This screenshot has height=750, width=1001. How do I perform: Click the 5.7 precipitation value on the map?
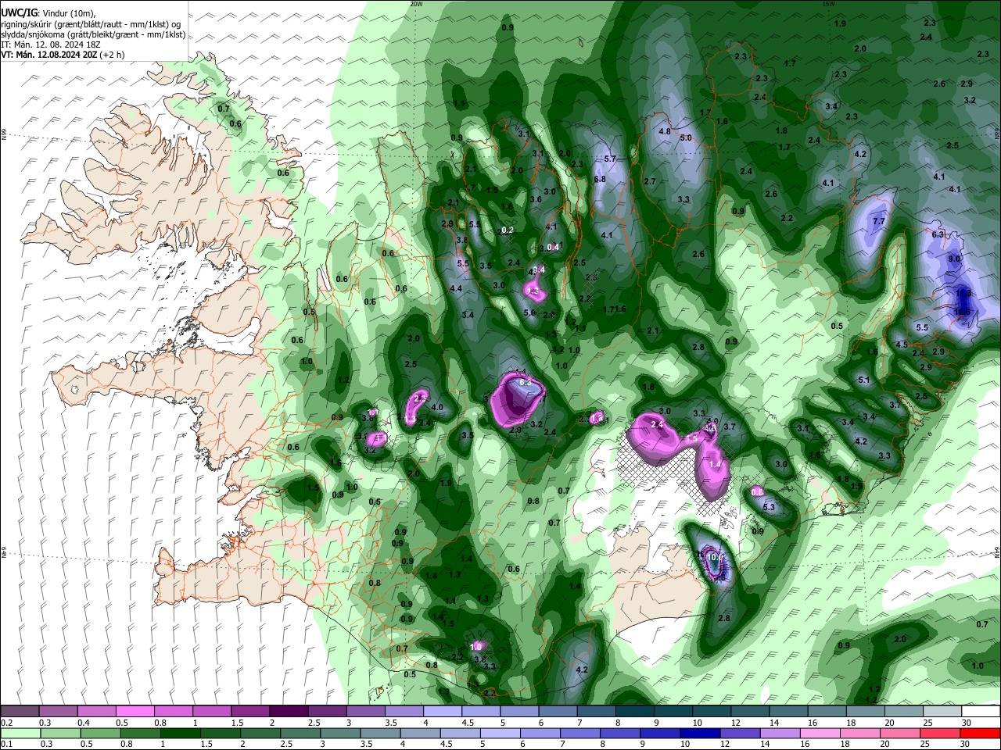pos(611,159)
